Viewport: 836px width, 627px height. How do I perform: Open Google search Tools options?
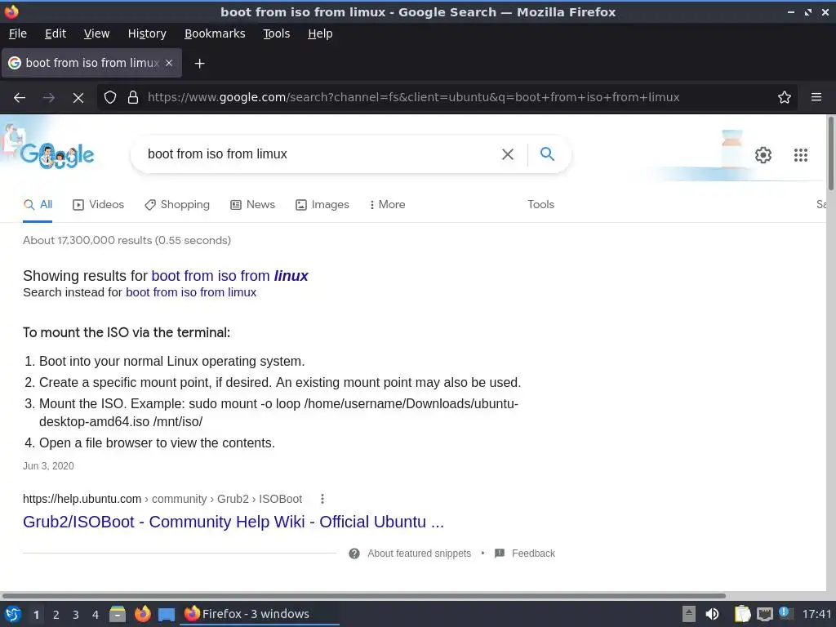click(x=540, y=205)
